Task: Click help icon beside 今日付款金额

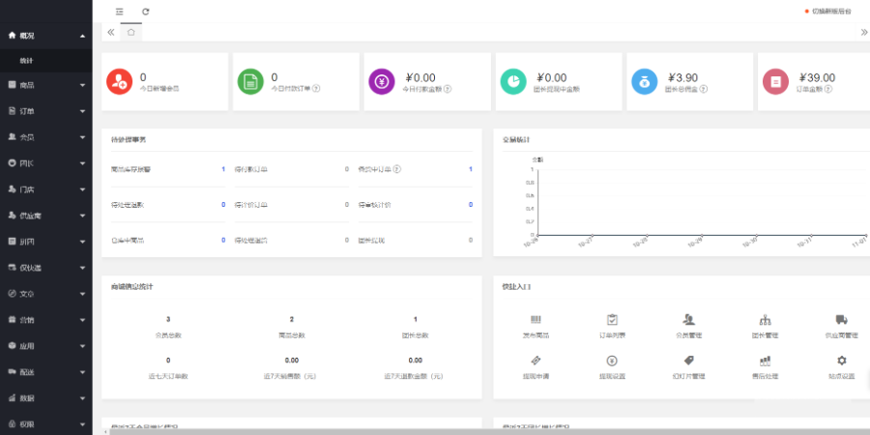Action: pos(448,89)
